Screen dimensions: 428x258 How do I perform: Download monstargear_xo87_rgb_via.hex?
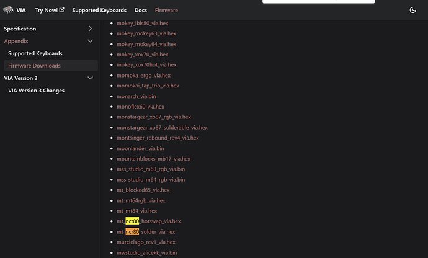click(154, 117)
